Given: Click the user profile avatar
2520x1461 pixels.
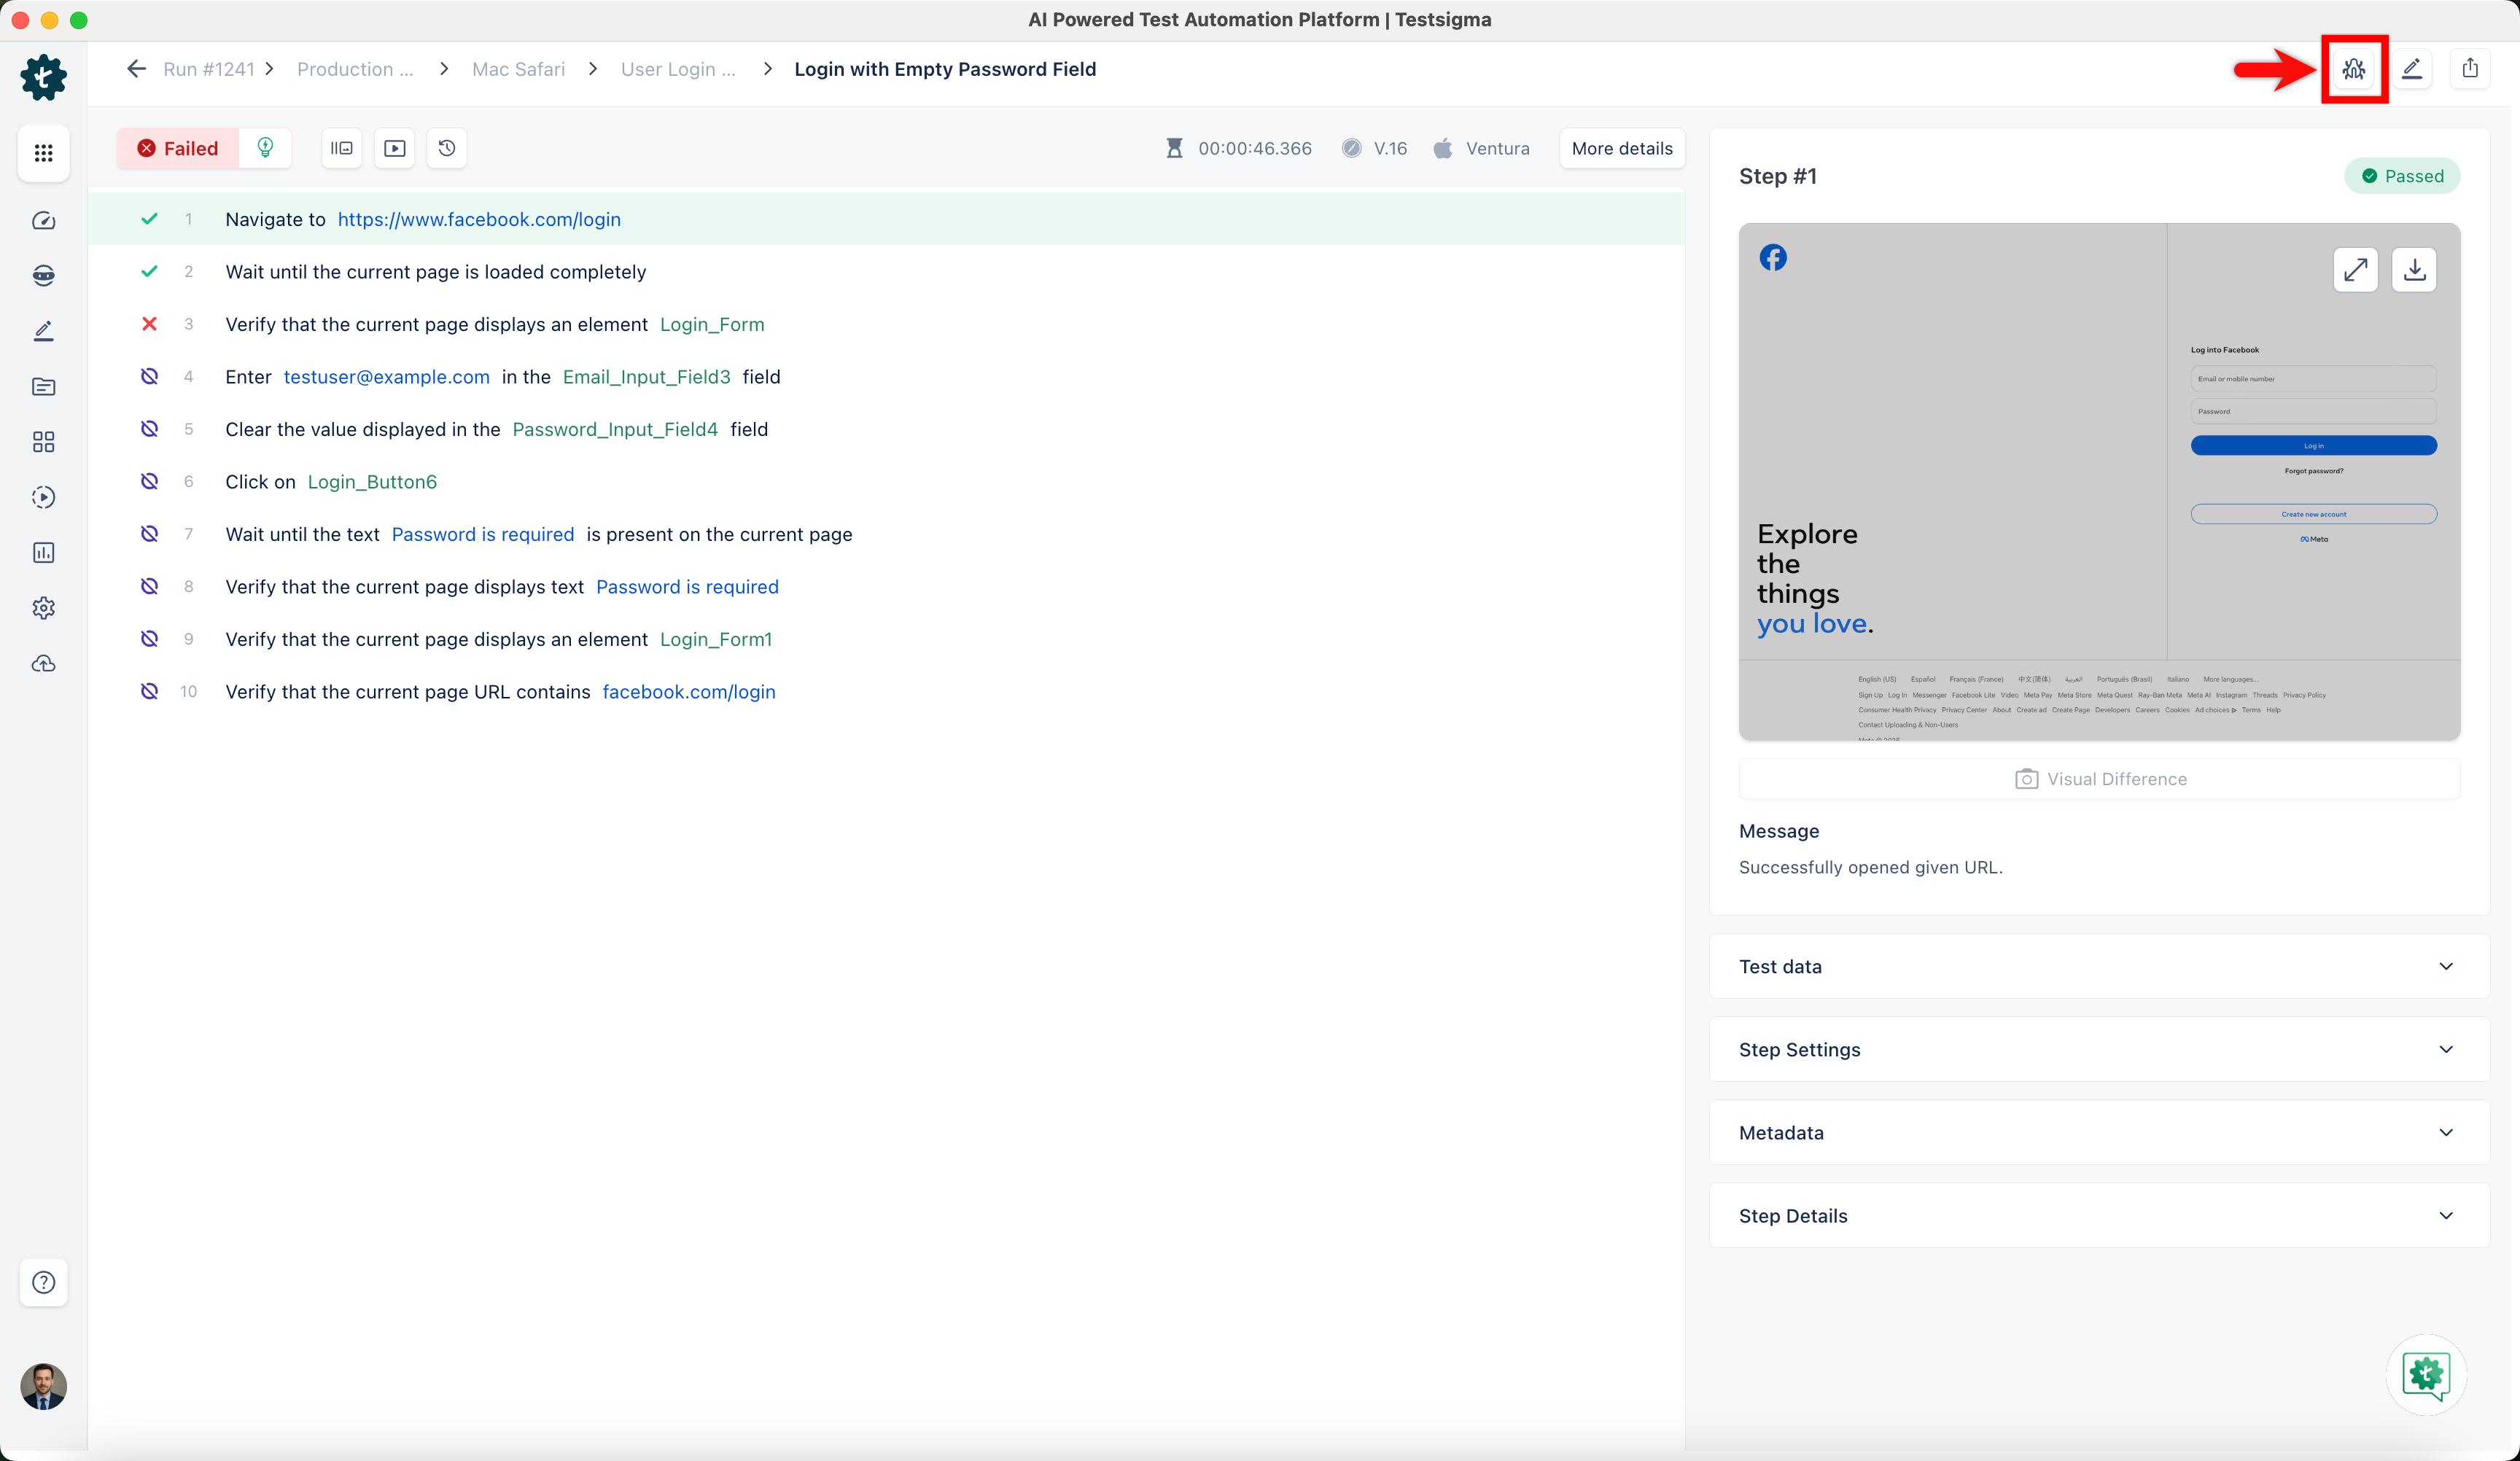Looking at the screenshot, I should pos(43,1387).
